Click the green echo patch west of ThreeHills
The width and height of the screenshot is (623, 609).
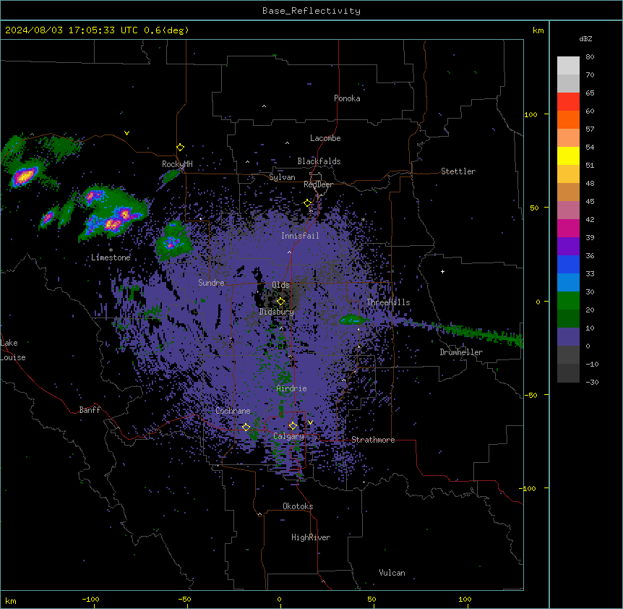(x=353, y=319)
